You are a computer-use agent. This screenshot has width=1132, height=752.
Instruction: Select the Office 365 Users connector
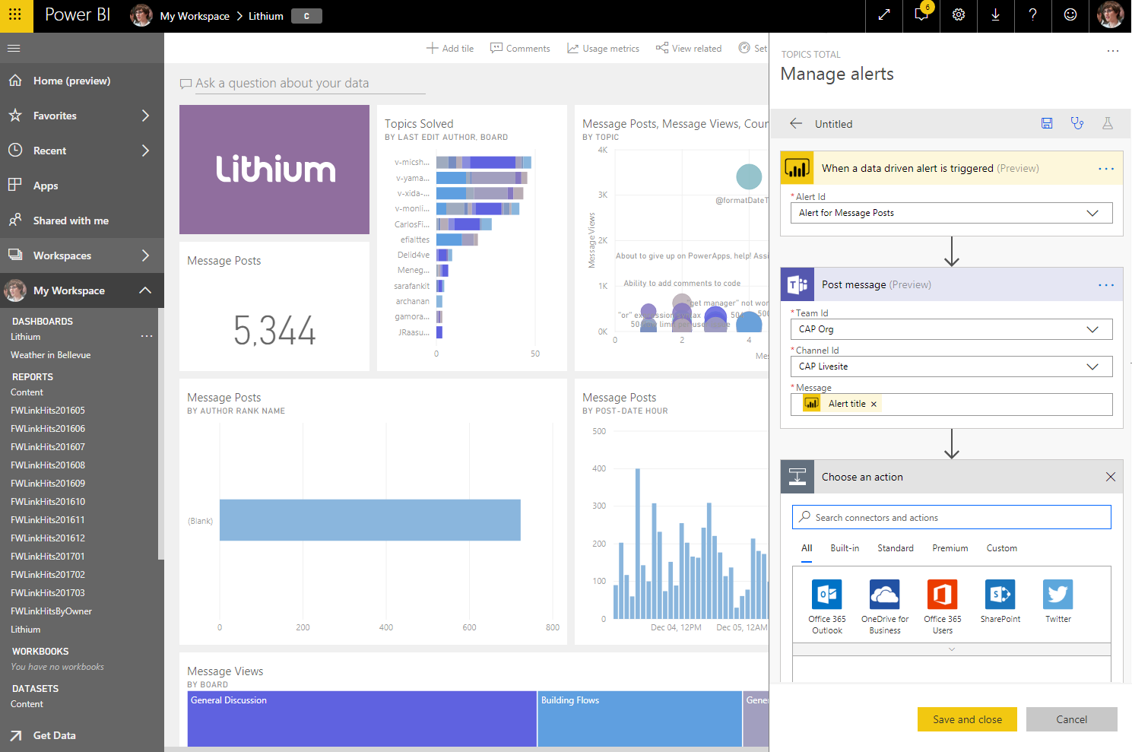click(943, 606)
